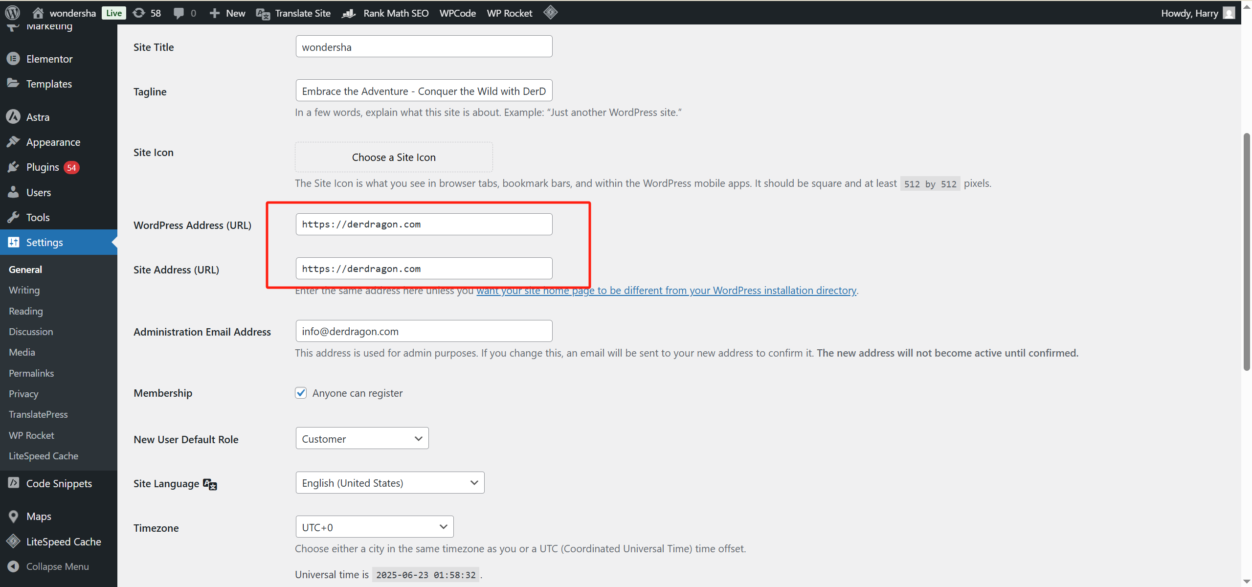
Task: Expand the Site Language dropdown
Action: pyautogui.click(x=390, y=483)
